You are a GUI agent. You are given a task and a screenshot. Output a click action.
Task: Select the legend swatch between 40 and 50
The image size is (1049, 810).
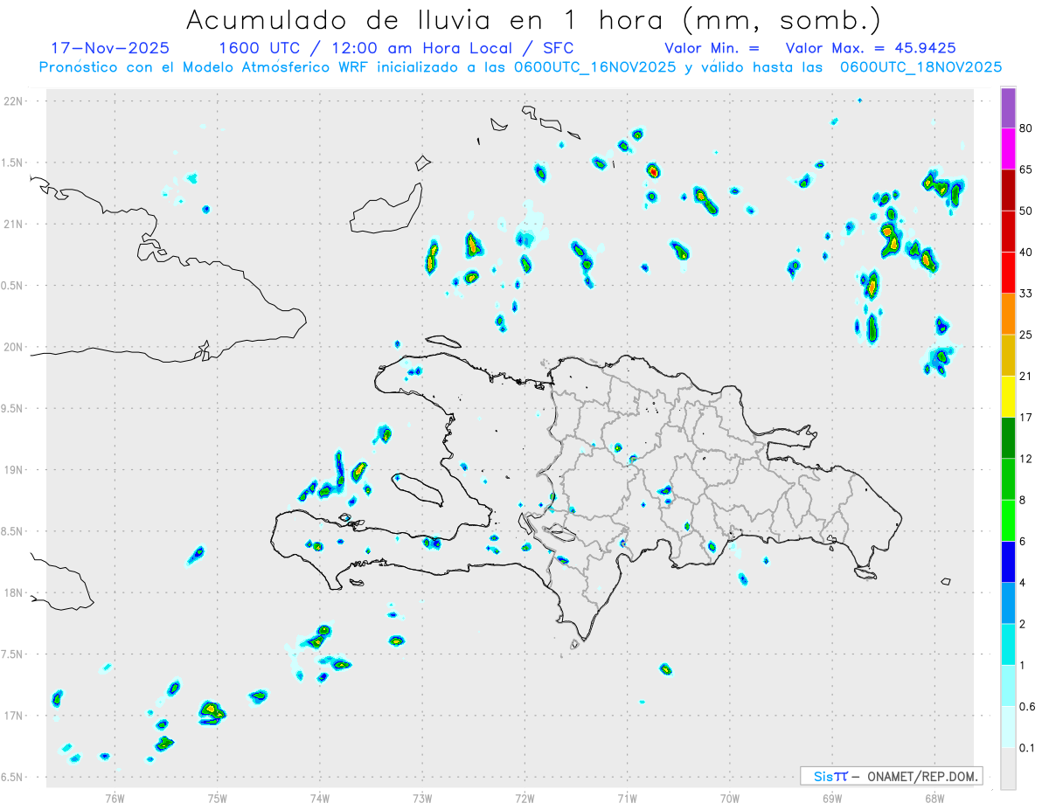tap(1008, 232)
